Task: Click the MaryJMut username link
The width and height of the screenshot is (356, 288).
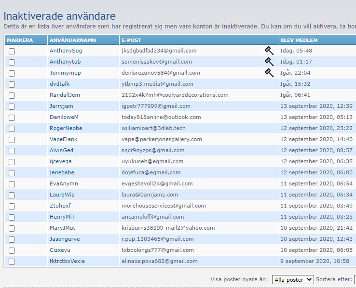Action: tap(62, 228)
